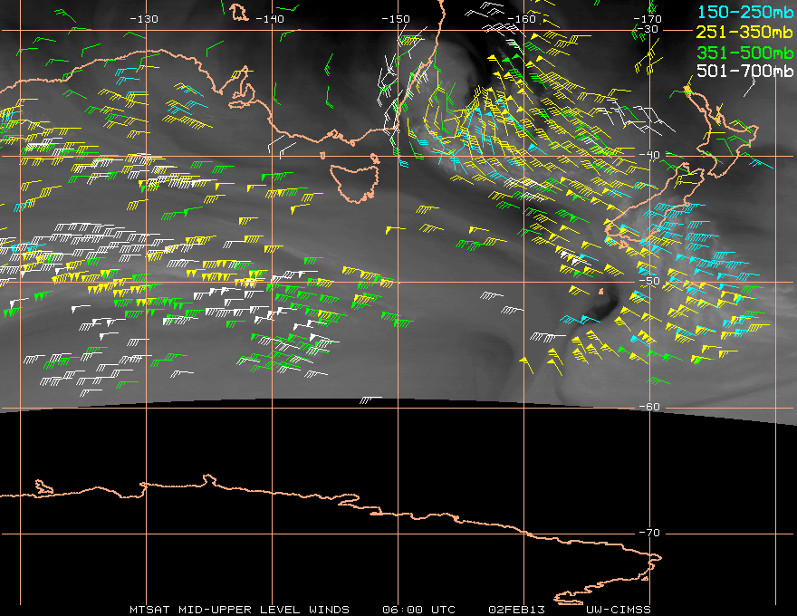
Task: Click the -60 latitude label
Action: pyautogui.click(x=649, y=407)
